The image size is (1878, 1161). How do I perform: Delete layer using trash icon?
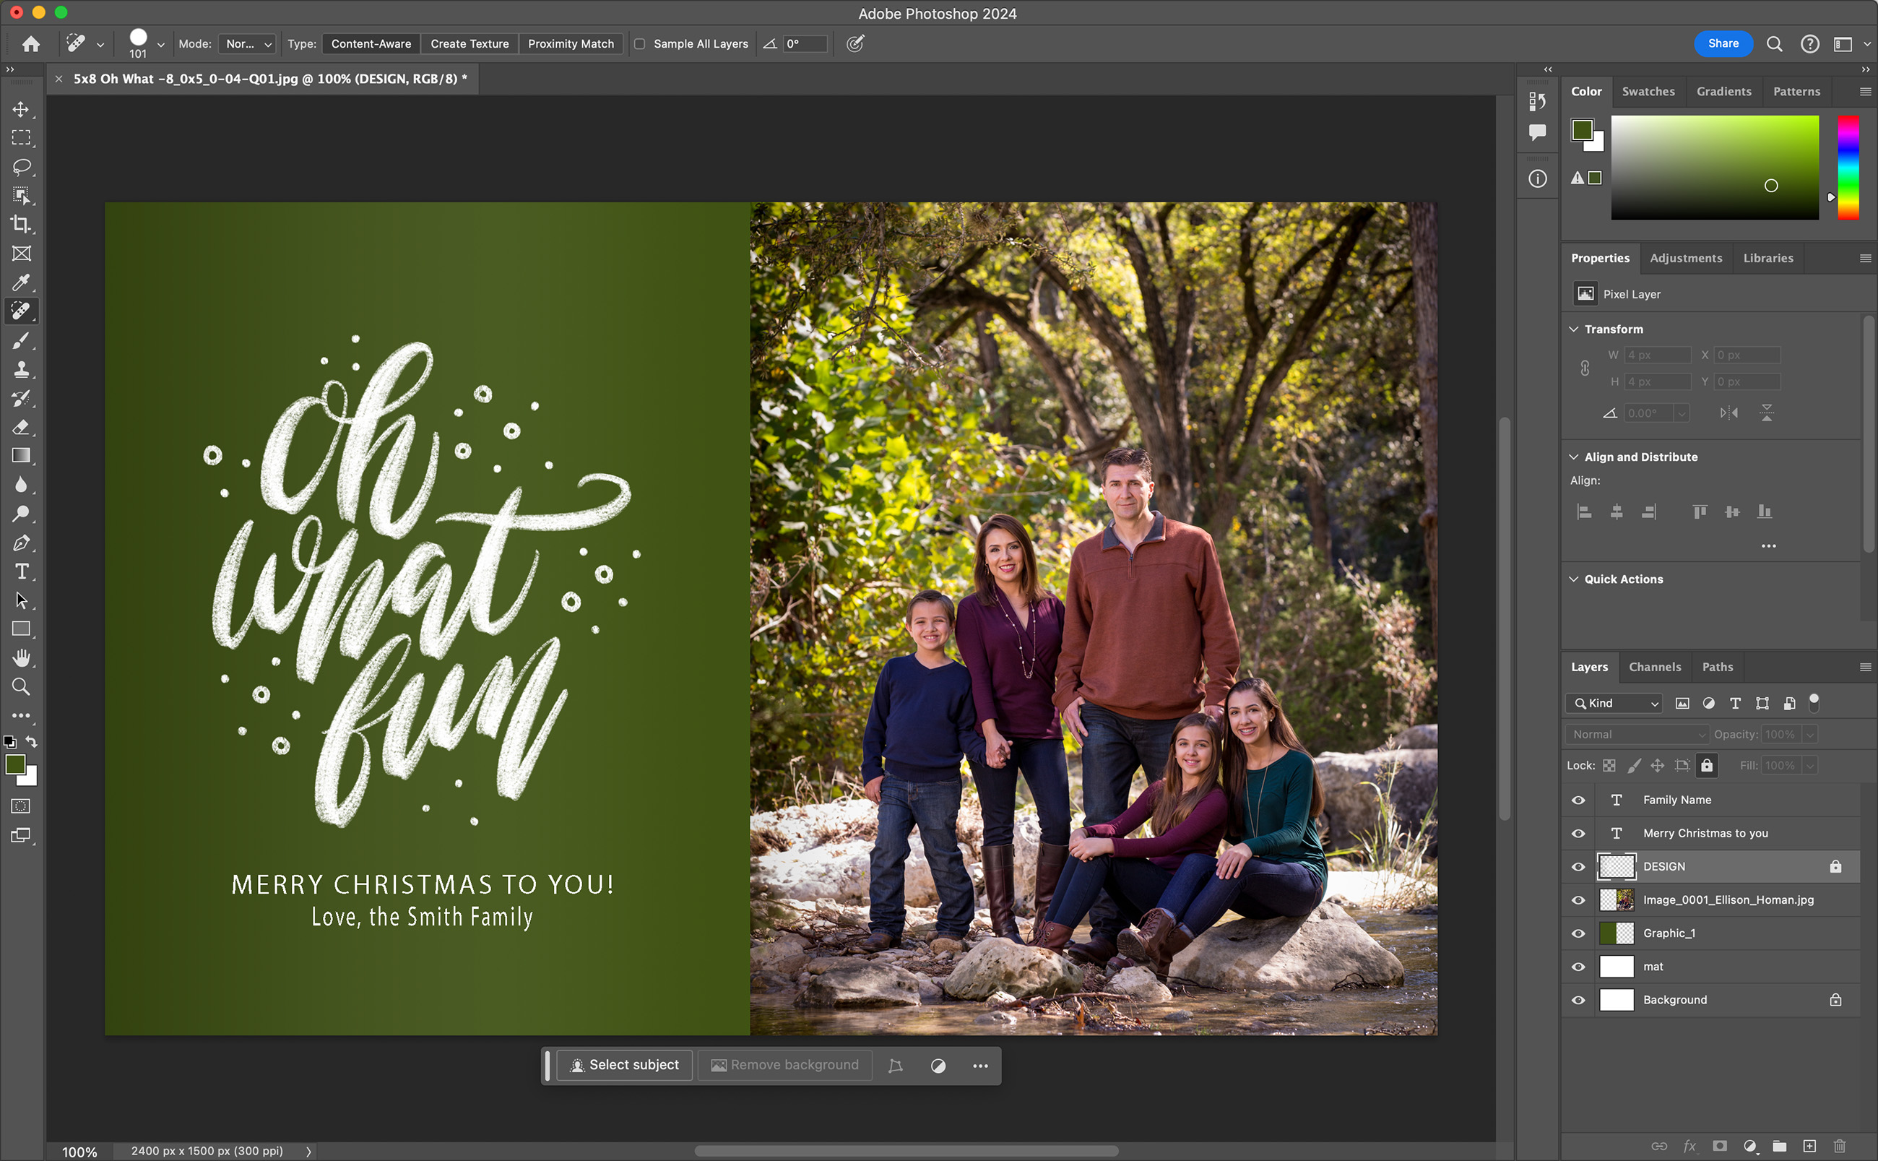[1840, 1146]
